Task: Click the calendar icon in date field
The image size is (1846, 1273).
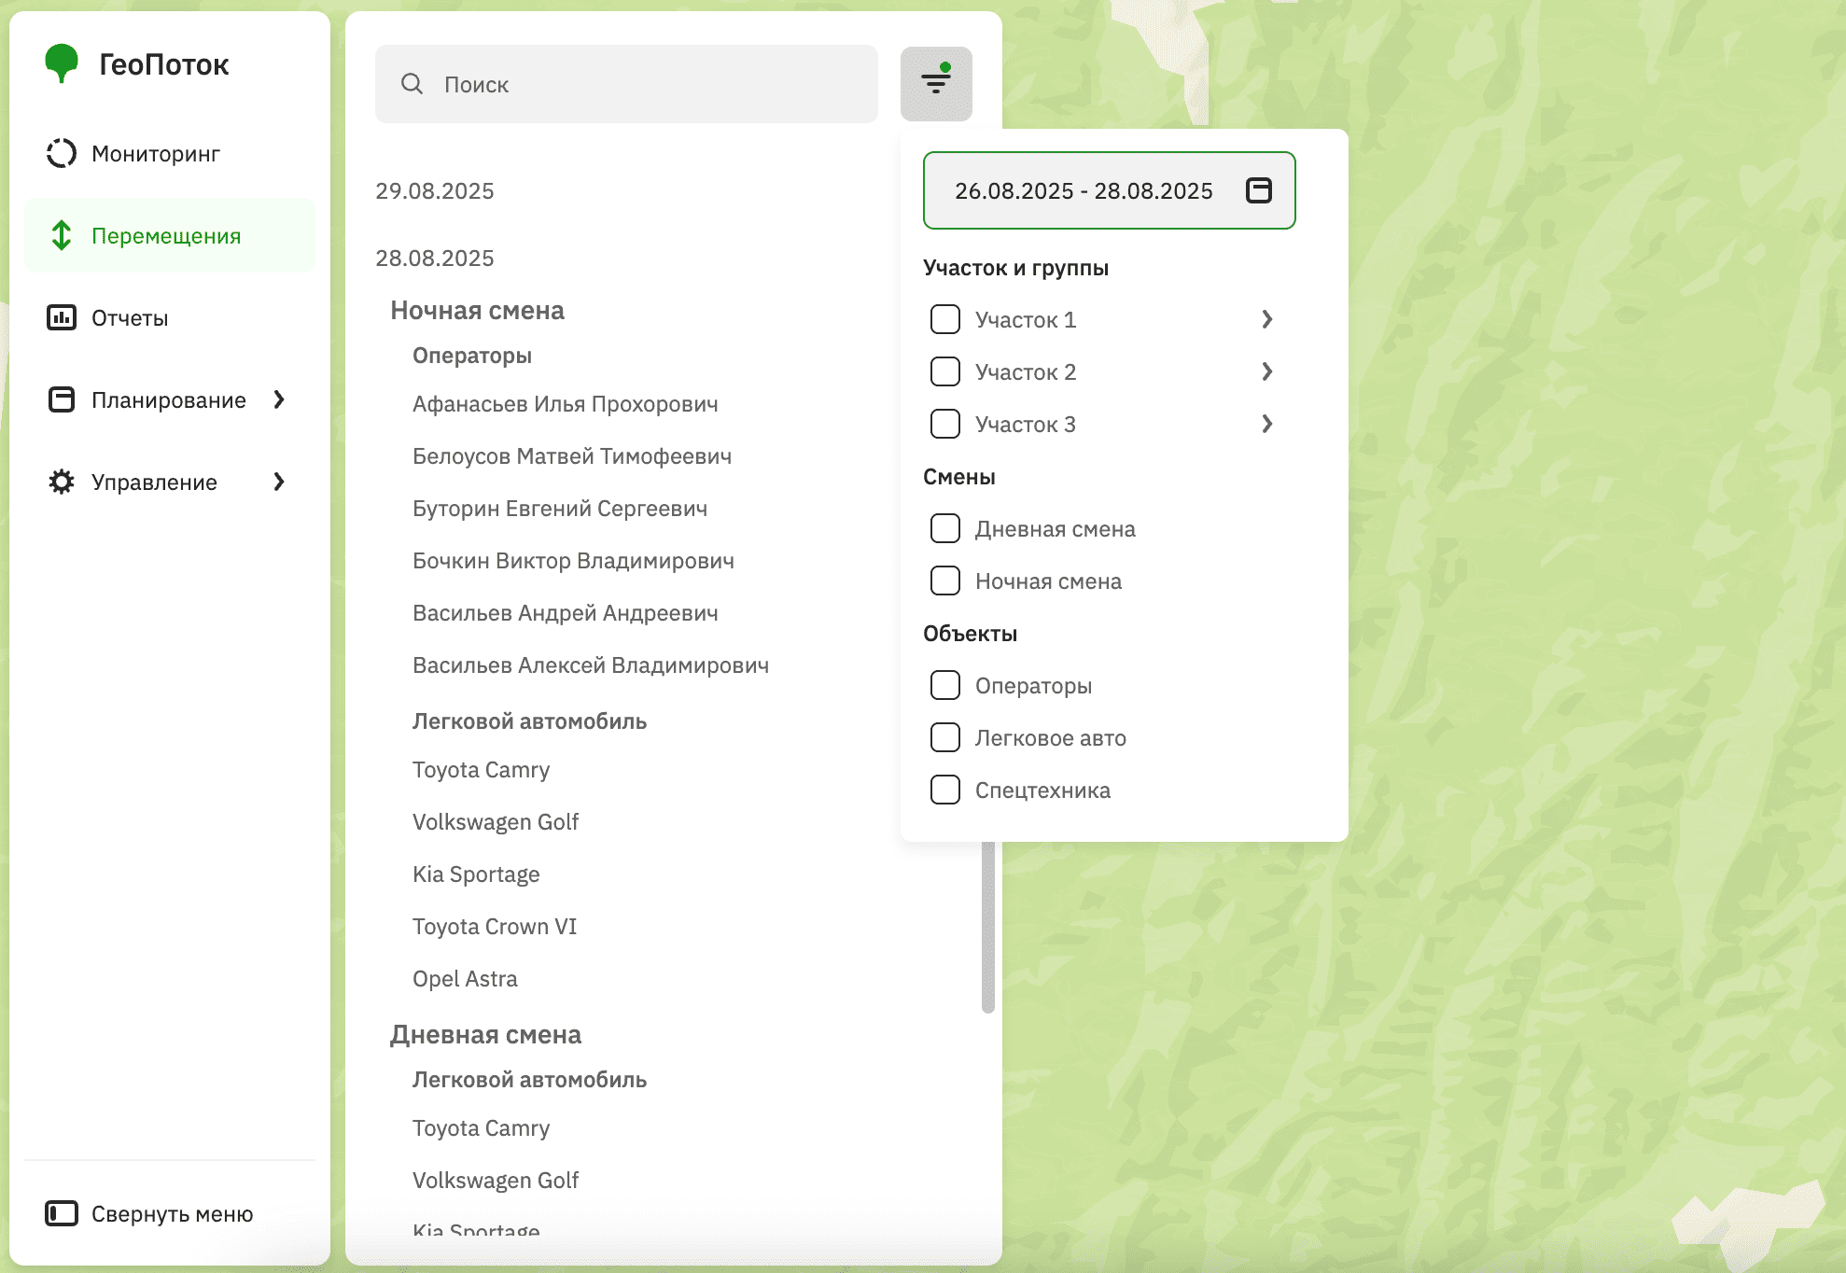Action: (x=1258, y=190)
